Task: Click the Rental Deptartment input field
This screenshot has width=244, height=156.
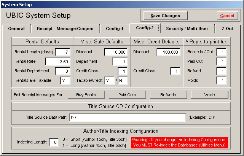Action: (x=63, y=71)
